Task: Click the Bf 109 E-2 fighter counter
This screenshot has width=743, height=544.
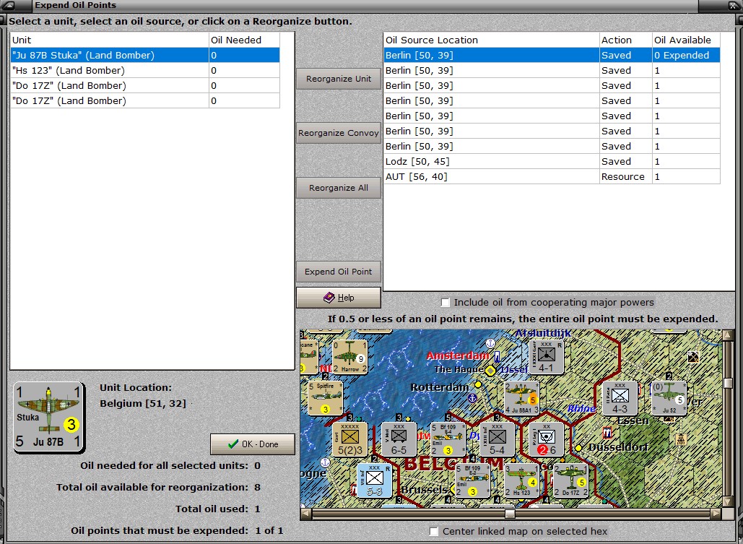Action: coord(472,480)
